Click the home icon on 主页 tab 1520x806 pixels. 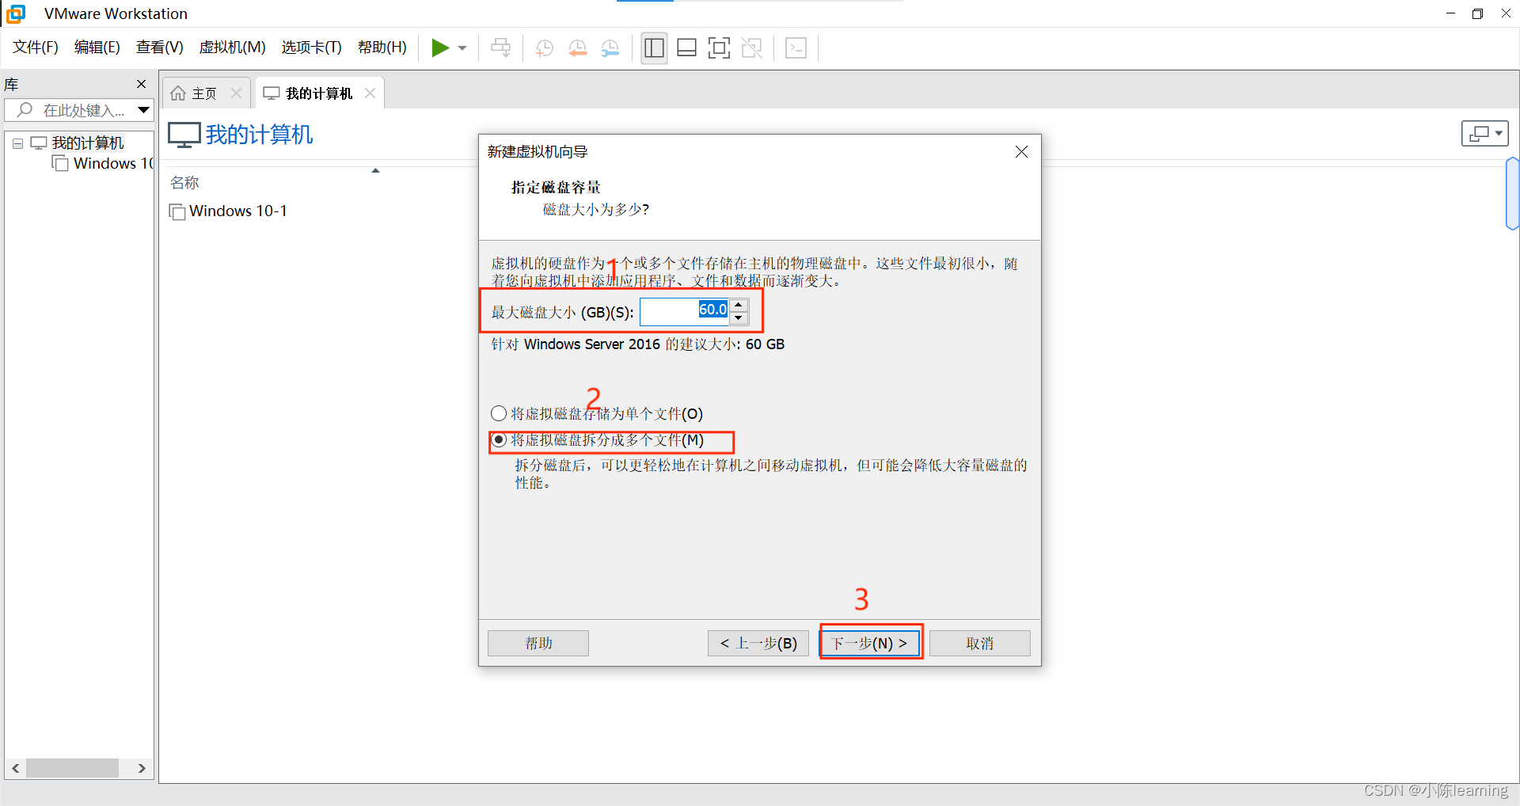[x=178, y=93]
